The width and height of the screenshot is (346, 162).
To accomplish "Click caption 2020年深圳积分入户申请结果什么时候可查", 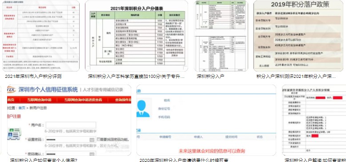I will click(184, 160).
